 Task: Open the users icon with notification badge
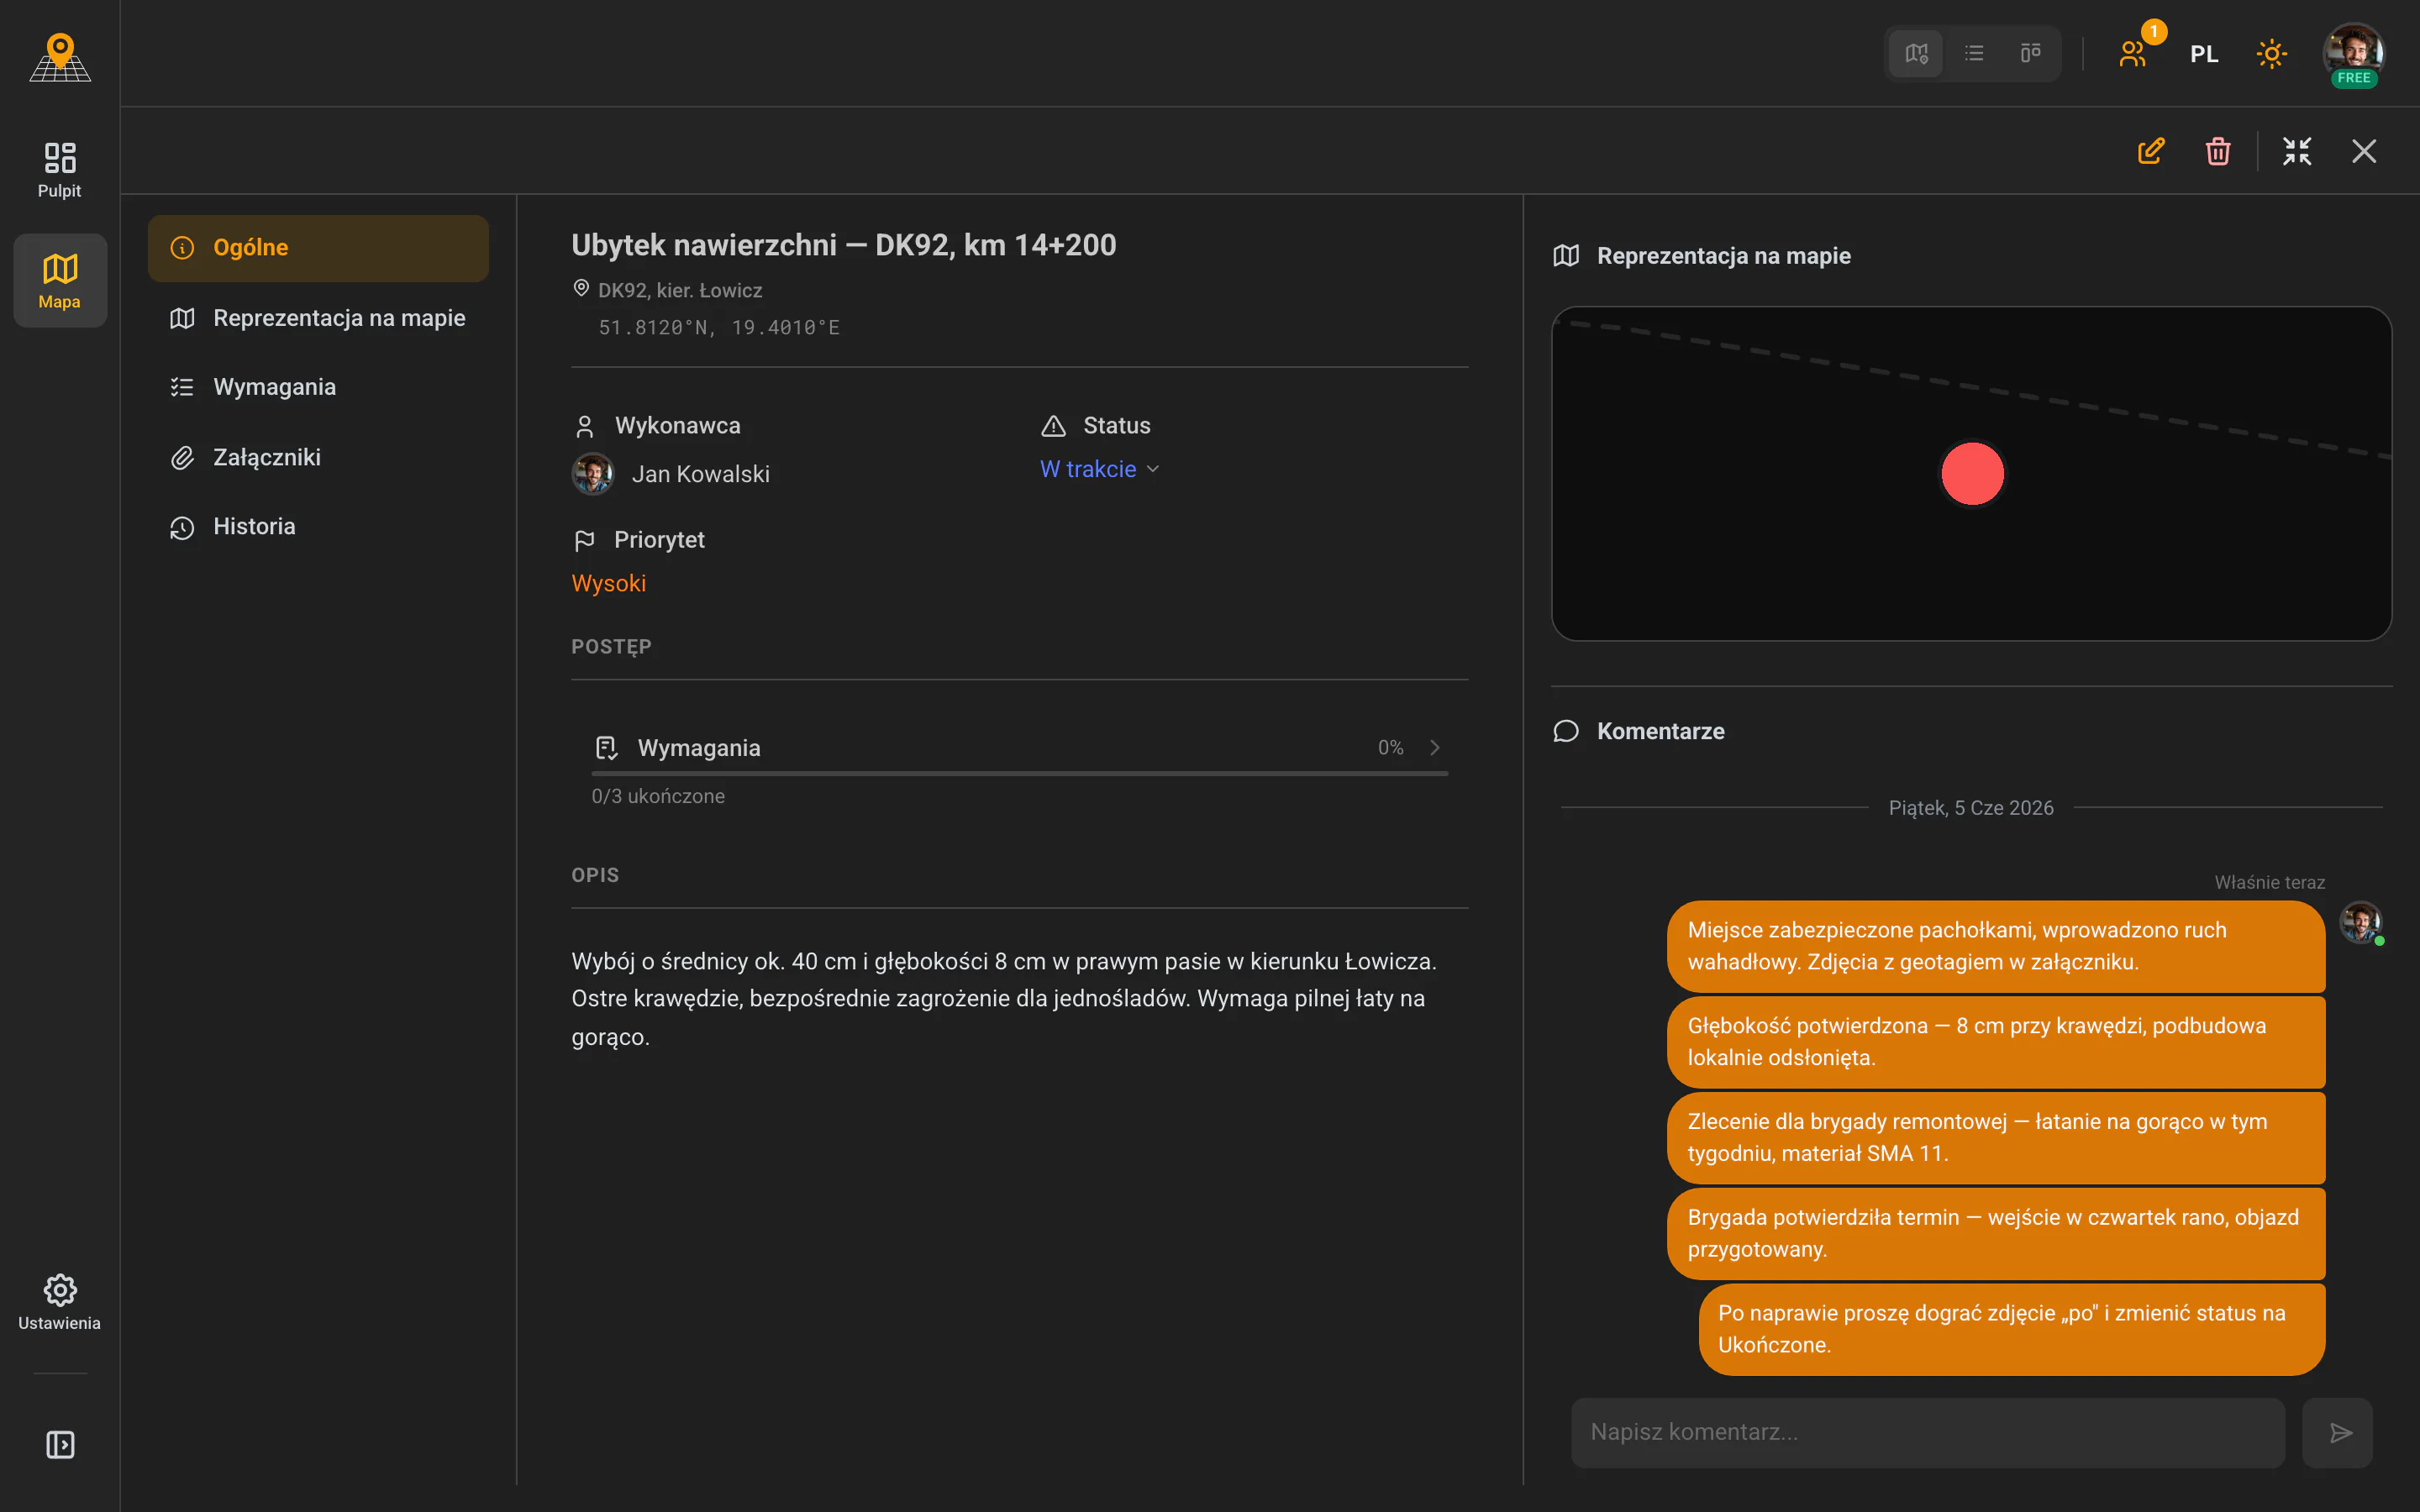(2133, 54)
